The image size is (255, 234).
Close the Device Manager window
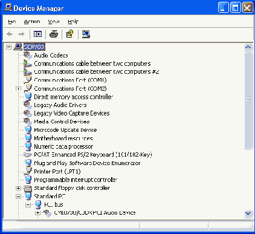[247, 8]
